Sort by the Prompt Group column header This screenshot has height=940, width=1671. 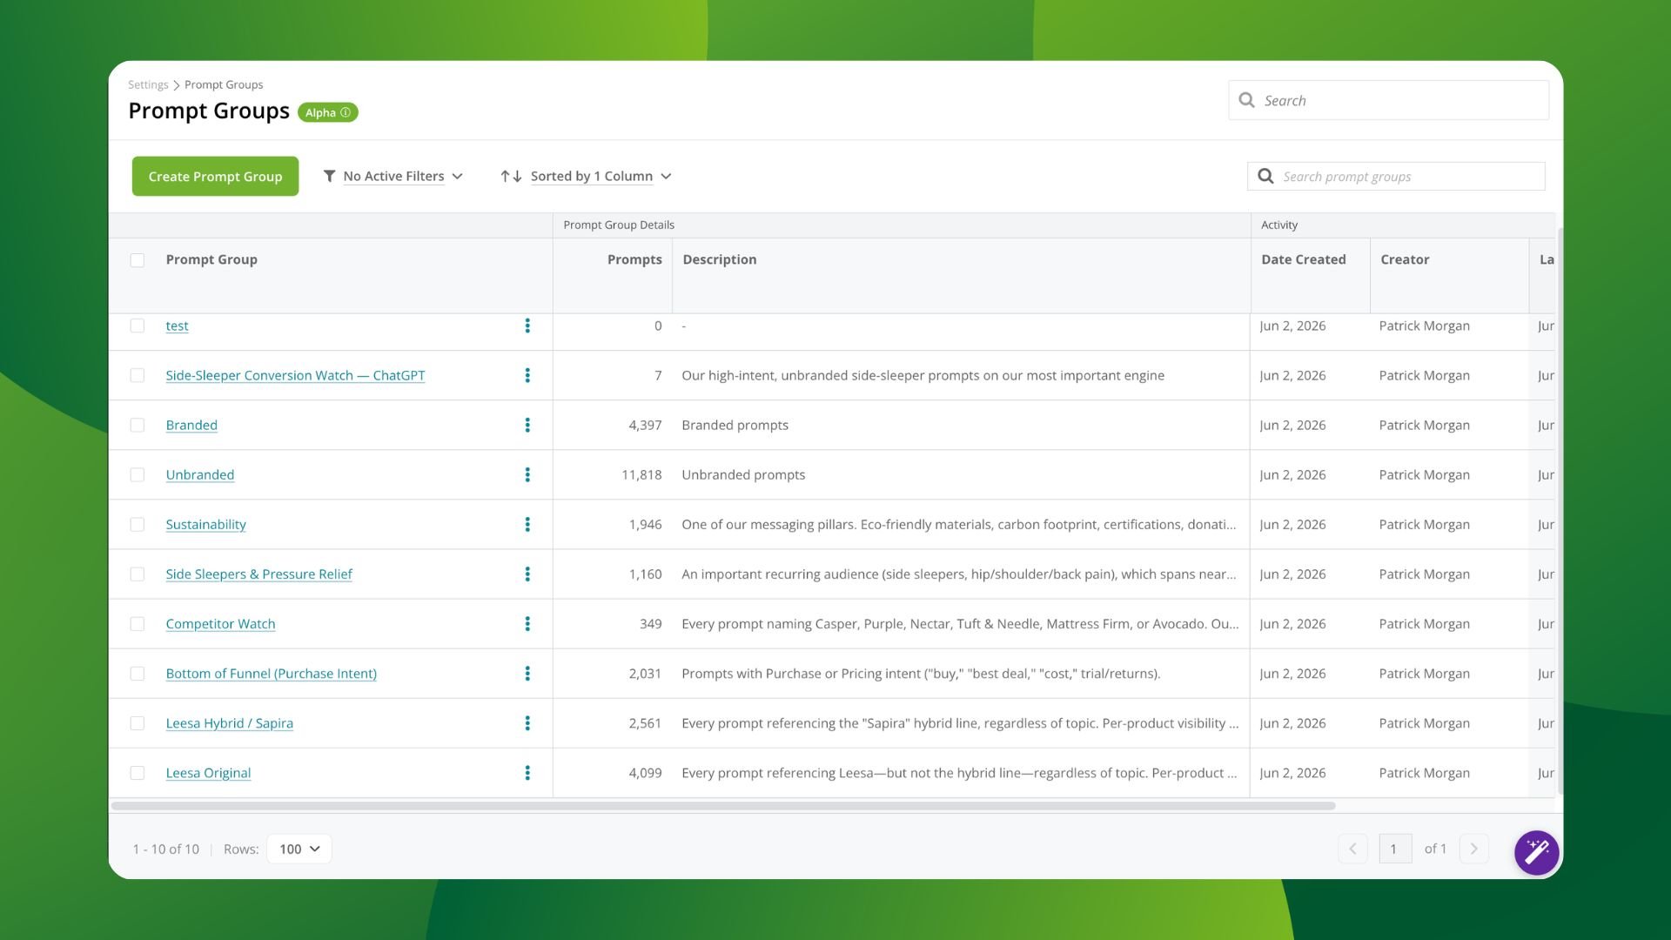point(211,259)
